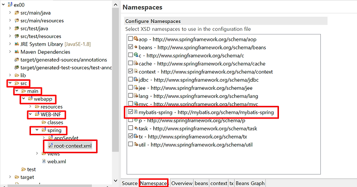The width and height of the screenshot is (357, 187).
Task: Click the target/generated-sources/annotations folder icon
Action: point(17,60)
